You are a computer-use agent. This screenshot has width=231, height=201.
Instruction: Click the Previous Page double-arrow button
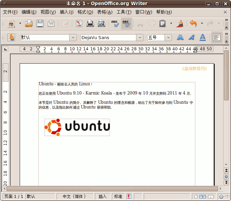pyautogui.click(x=226, y=170)
